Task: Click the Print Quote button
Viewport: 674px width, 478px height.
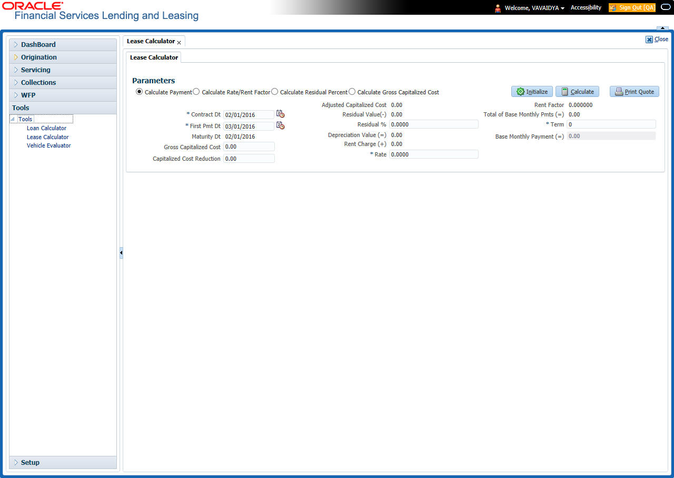Action: pos(634,92)
